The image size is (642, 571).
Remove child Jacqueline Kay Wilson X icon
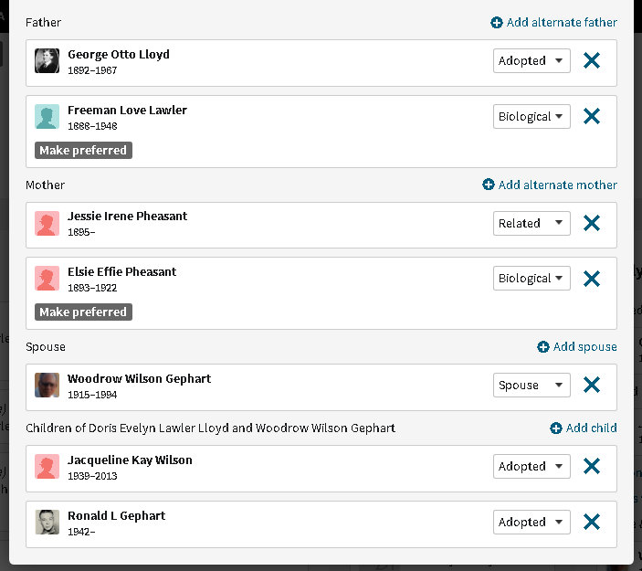[592, 467]
